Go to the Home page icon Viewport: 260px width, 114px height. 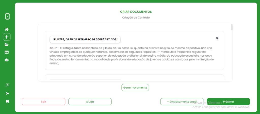coord(7,29)
